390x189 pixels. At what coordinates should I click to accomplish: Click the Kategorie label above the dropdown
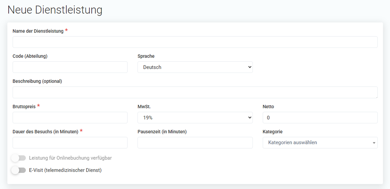(273, 132)
